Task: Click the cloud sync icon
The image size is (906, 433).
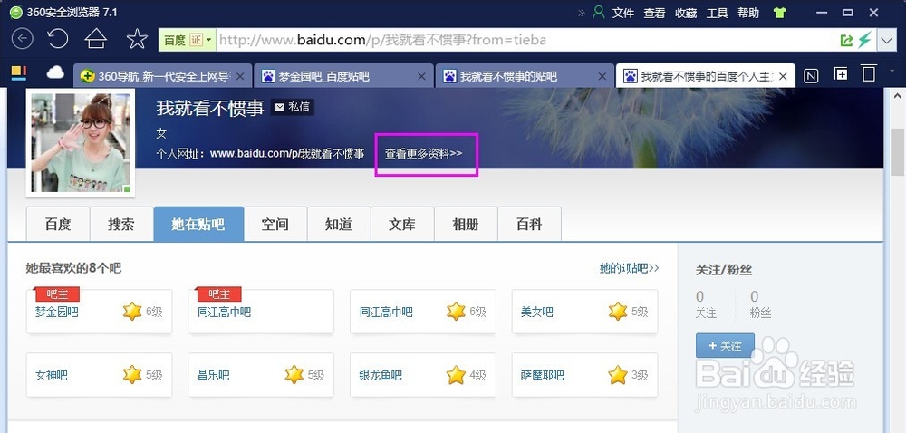Action: click(x=55, y=72)
